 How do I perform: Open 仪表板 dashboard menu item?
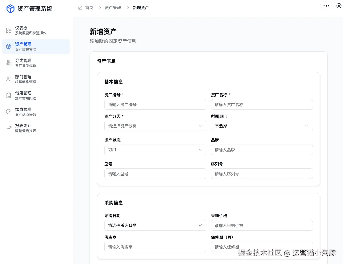click(36, 30)
